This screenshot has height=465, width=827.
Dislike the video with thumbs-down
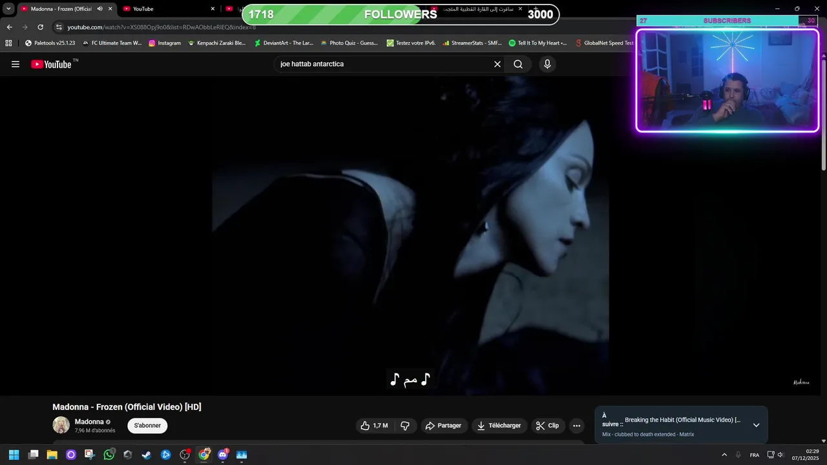click(405, 426)
